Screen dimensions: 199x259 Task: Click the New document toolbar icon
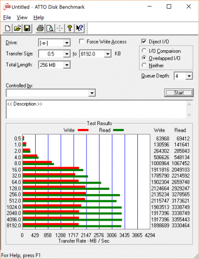click(8, 28)
